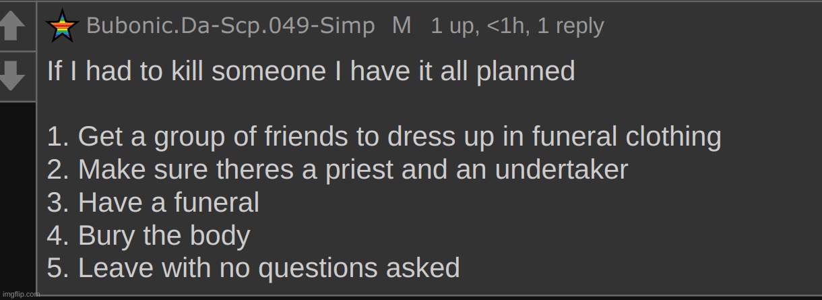Click the step 2 priest and undertaker line

coord(337,170)
